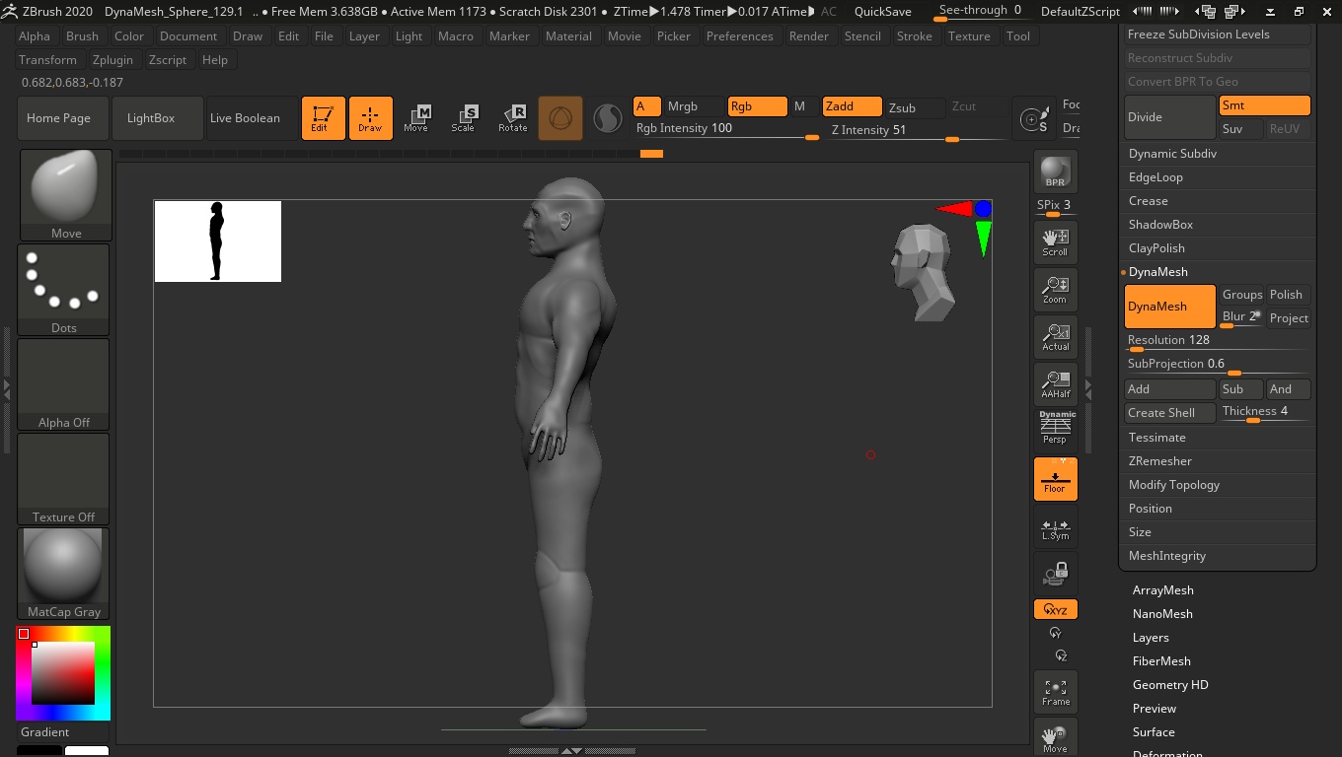This screenshot has width=1342, height=757.
Task: Click the Frame mesh icon
Action: click(x=1055, y=692)
